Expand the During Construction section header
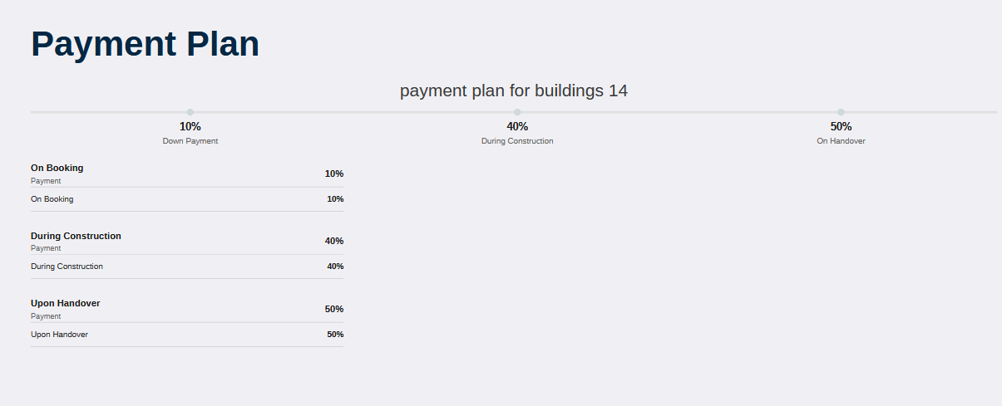The width and height of the screenshot is (1002, 406). [x=187, y=242]
